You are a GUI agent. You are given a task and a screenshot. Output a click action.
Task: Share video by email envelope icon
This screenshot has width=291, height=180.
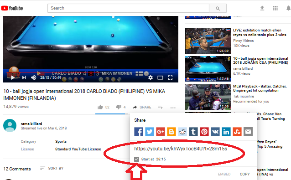click(x=248, y=132)
